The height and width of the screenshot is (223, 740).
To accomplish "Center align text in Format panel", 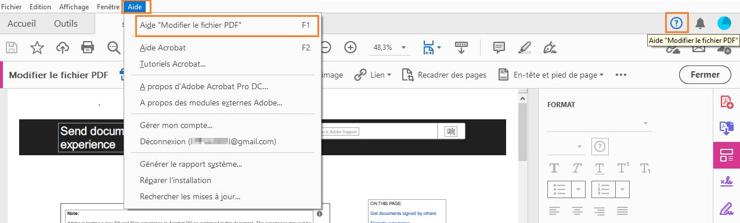I will point(577,210).
